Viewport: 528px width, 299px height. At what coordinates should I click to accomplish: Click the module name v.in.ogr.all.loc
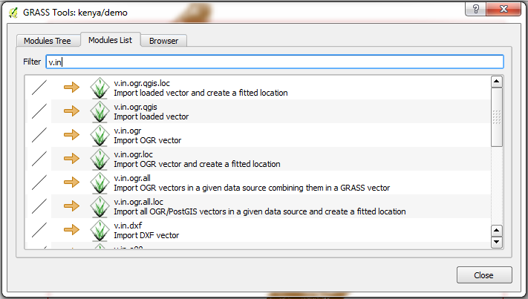pyautogui.click(x=138, y=202)
